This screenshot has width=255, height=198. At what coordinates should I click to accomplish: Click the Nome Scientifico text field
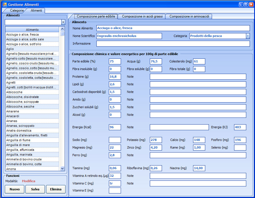[x=129, y=36]
